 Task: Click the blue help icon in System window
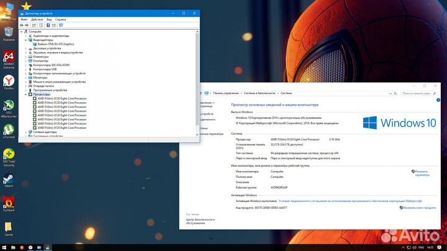[438, 100]
